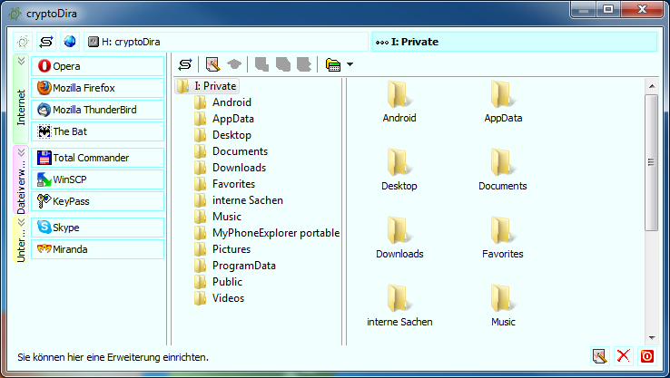The height and width of the screenshot is (378, 670).
Task: Click interne Sachen folder icon in right pane
Action: tap(399, 298)
